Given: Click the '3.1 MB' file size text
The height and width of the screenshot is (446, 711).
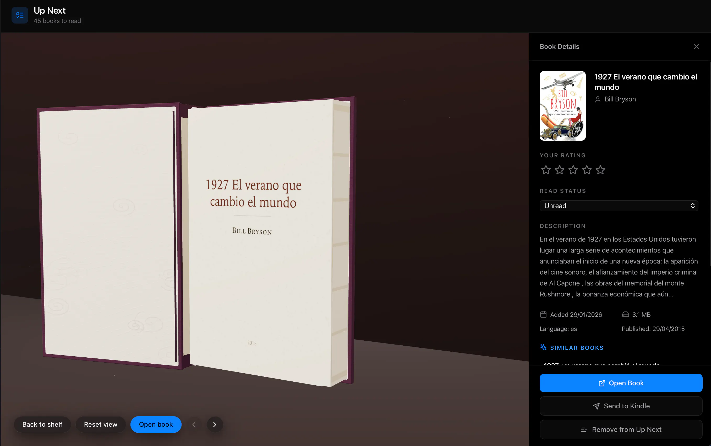Looking at the screenshot, I should tap(641, 315).
